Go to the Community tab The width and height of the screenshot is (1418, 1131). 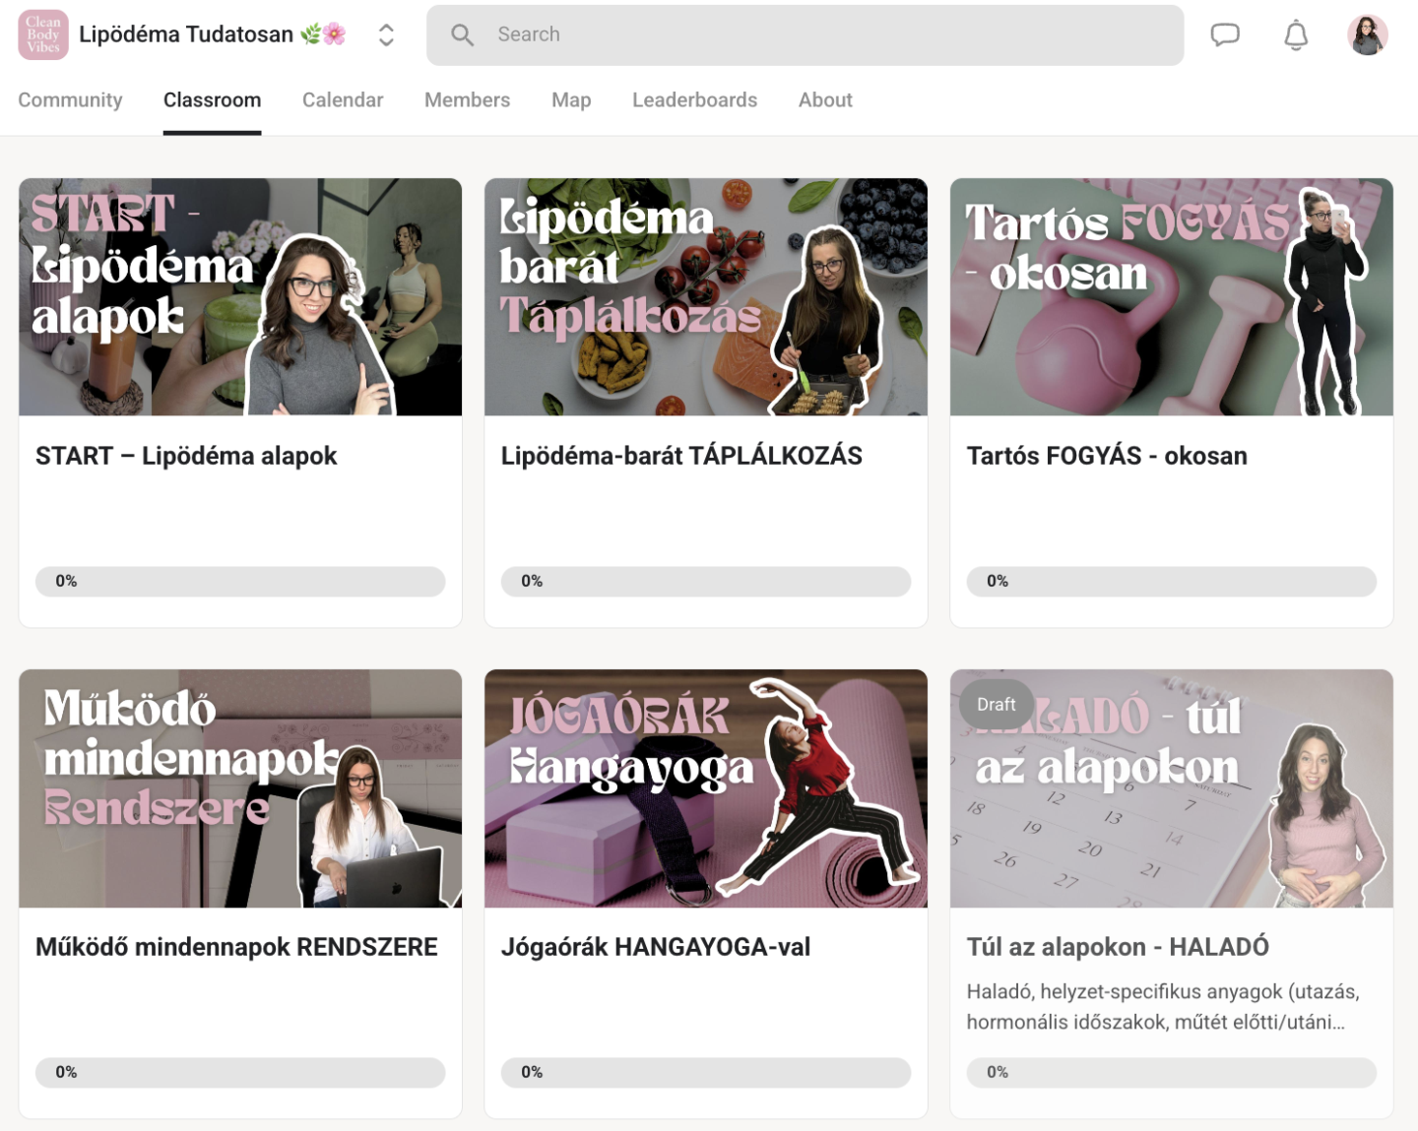click(70, 100)
